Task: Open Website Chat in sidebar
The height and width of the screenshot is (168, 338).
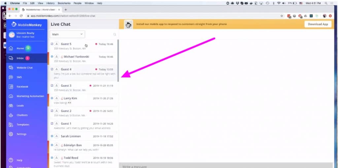Action: [24, 67]
